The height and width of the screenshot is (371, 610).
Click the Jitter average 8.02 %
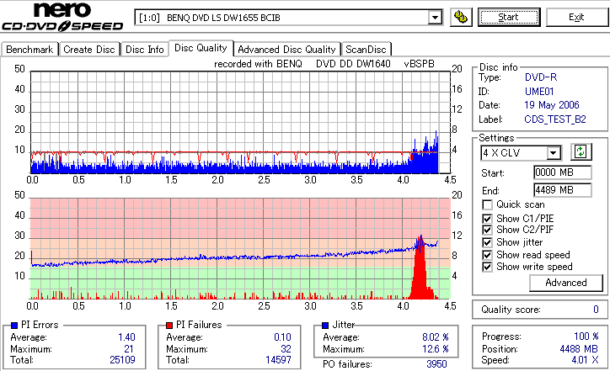coord(436,337)
